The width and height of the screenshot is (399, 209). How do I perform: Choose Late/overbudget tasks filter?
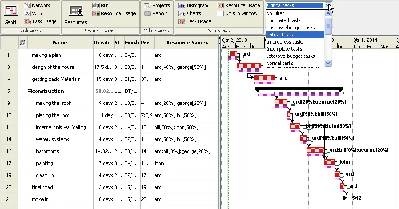(295, 56)
